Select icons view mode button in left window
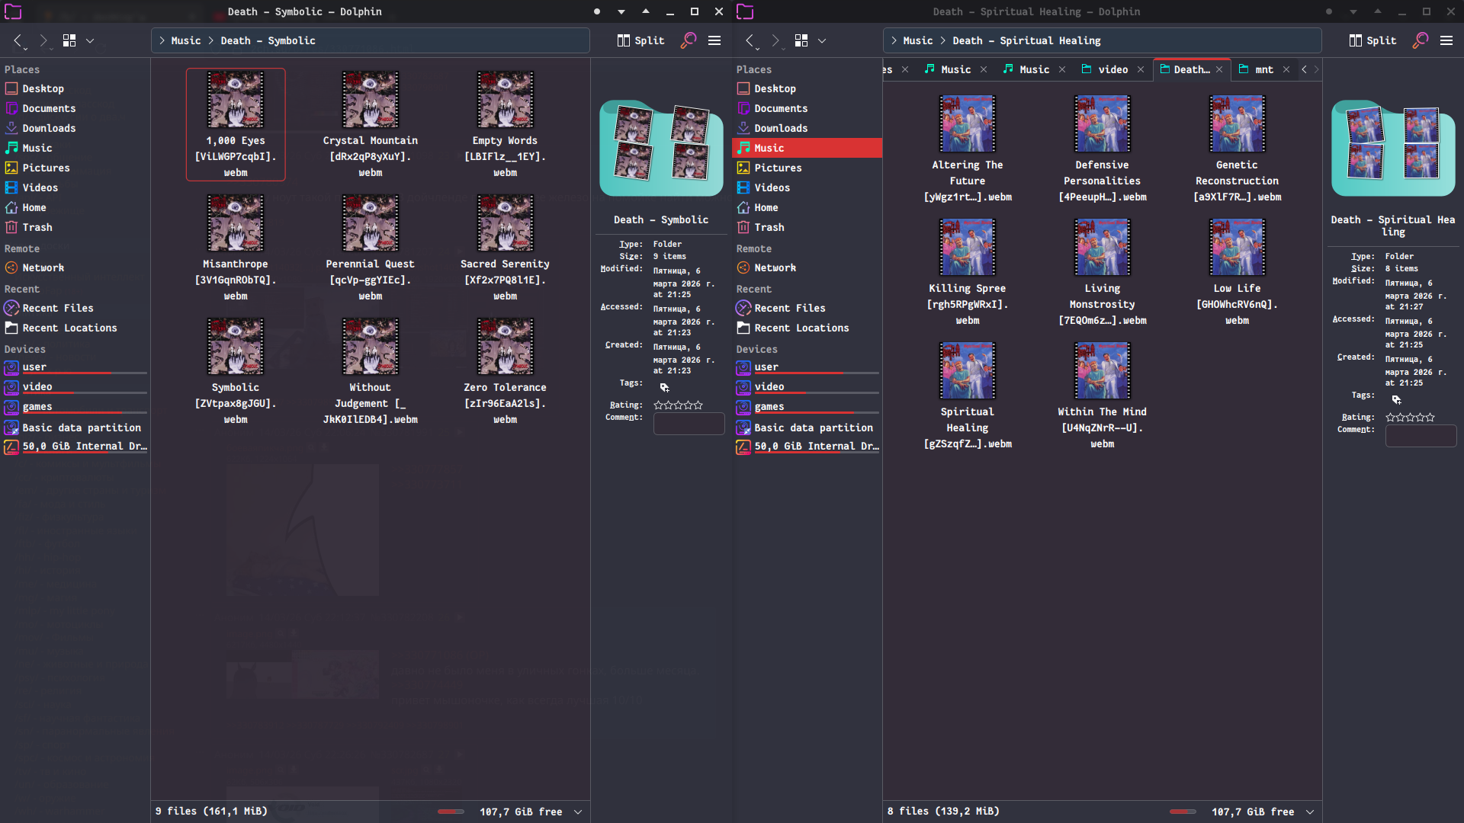 click(69, 40)
